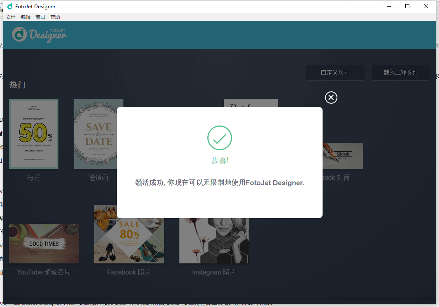Select the Good Times YouTube thumbnail
Image resolution: width=439 pixels, height=307 pixels.
click(44, 243)
